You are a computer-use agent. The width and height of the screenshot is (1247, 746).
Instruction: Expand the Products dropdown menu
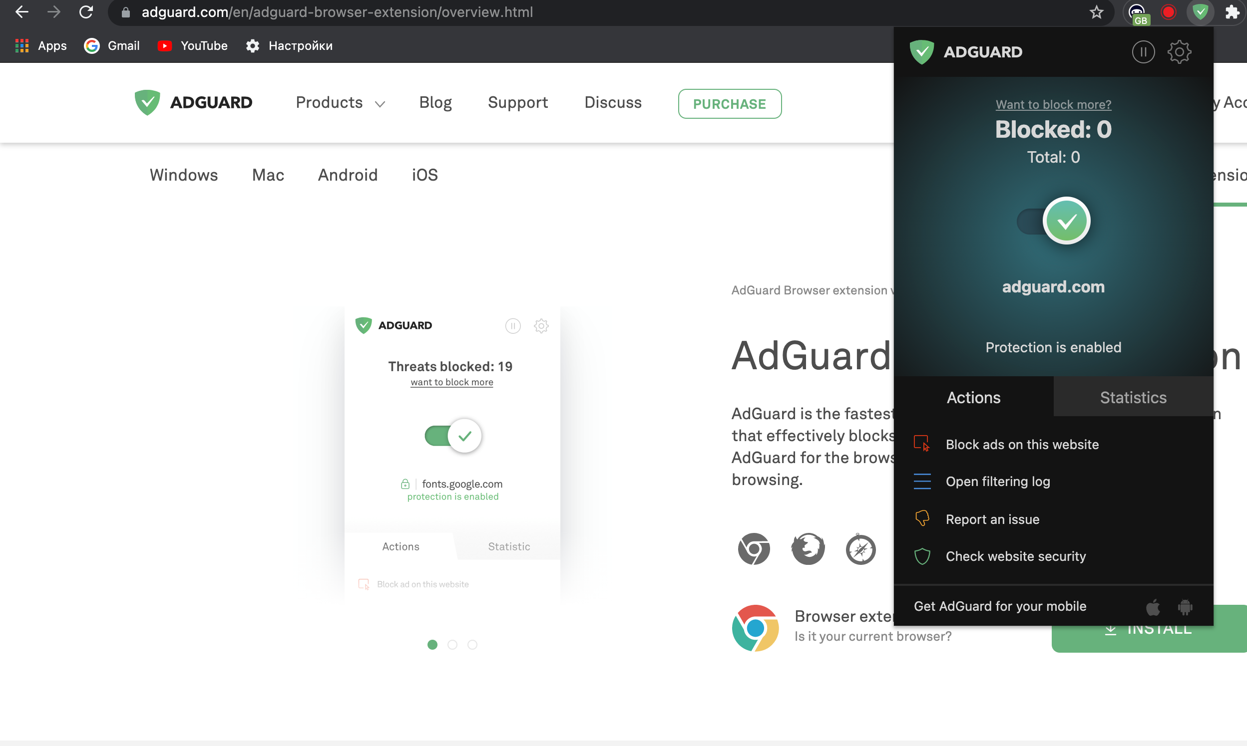click(341, 103)
